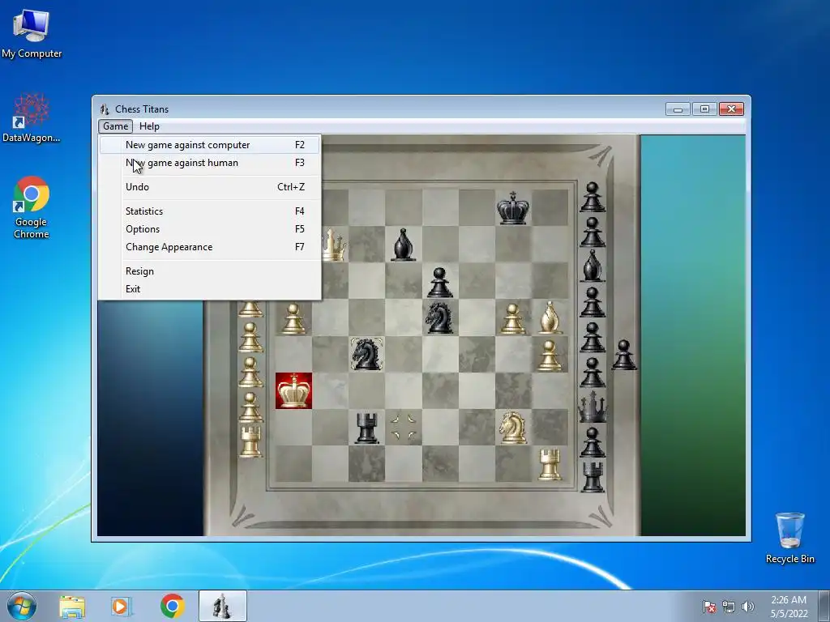Select white pawn above the white king
Screen dimensions: 830x622
293,319
